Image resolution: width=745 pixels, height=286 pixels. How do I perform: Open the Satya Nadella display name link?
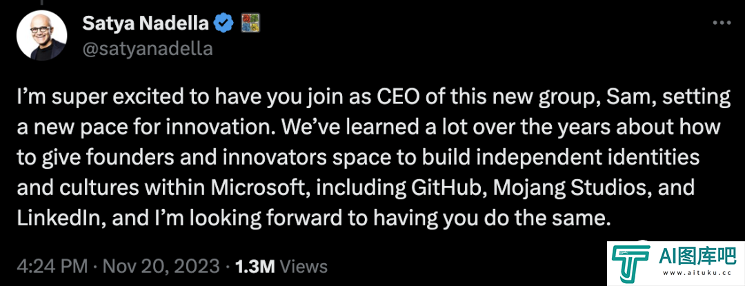click(146, 23)
